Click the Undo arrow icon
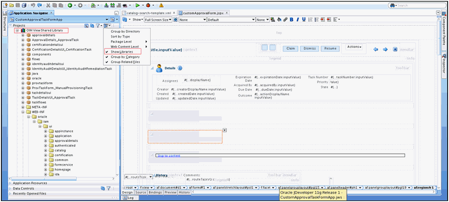This screenshot has height=202, width=449. tap(33, 5)
